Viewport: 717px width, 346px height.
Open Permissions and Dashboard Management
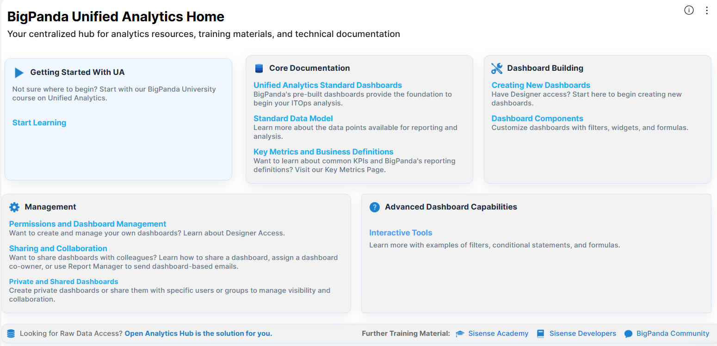tap(88, 223)
